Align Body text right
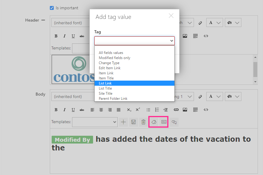This screenshot has width=263, height=175. pyautogui.click(x=110, y=110)
